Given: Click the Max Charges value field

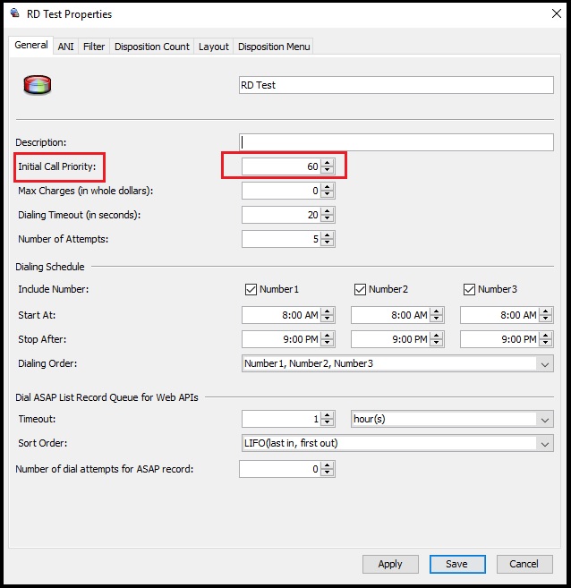Looking at the screenshot, I should pyautogui.click(x=281, y=191).
